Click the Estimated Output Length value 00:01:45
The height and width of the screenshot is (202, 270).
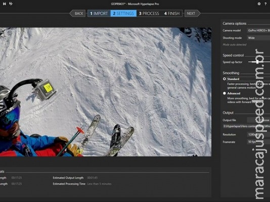click(93, 178)
